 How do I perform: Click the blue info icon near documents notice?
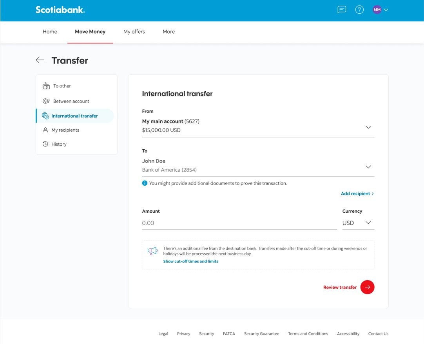145,183
